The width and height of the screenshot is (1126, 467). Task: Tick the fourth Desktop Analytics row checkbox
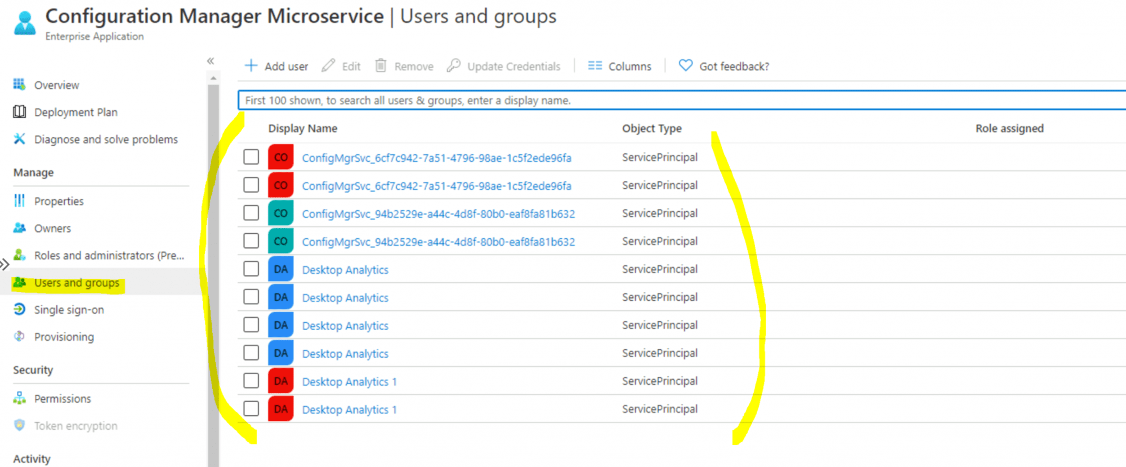[x=251, y=353]
